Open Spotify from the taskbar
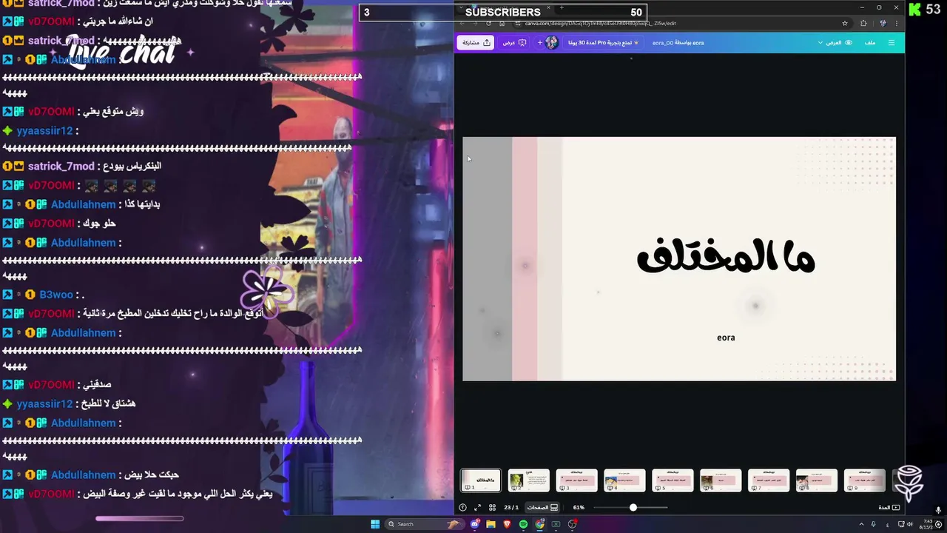 click(524, 524)
